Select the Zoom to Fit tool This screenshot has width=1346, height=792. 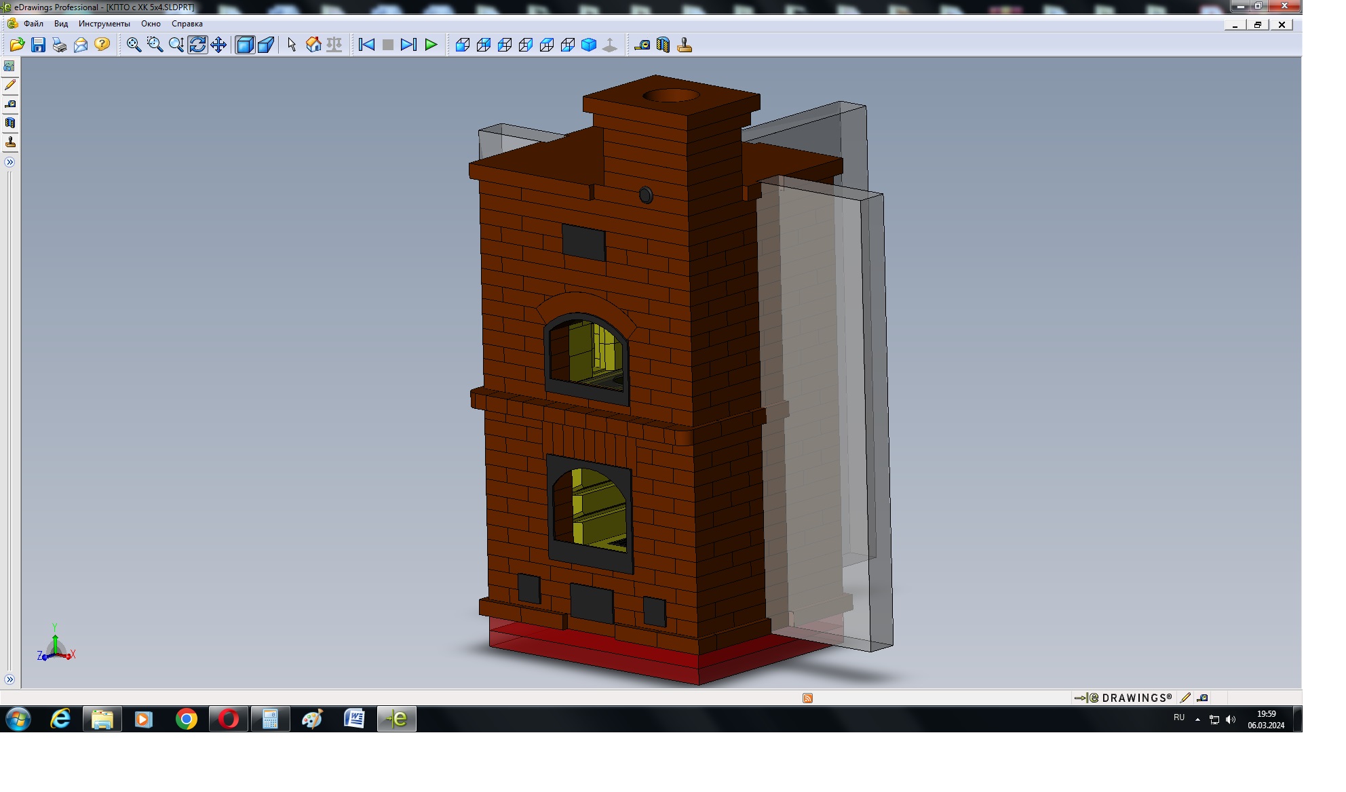click(x=134, y=45)
